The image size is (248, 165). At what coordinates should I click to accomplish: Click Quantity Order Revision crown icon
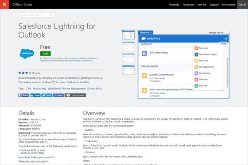144,76
